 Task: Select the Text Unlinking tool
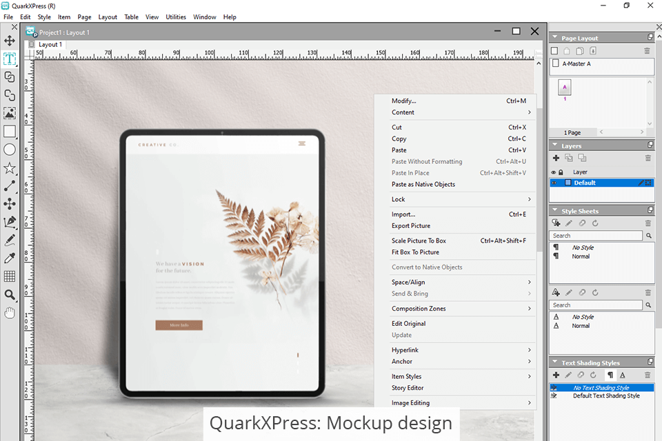click(9, 95)
